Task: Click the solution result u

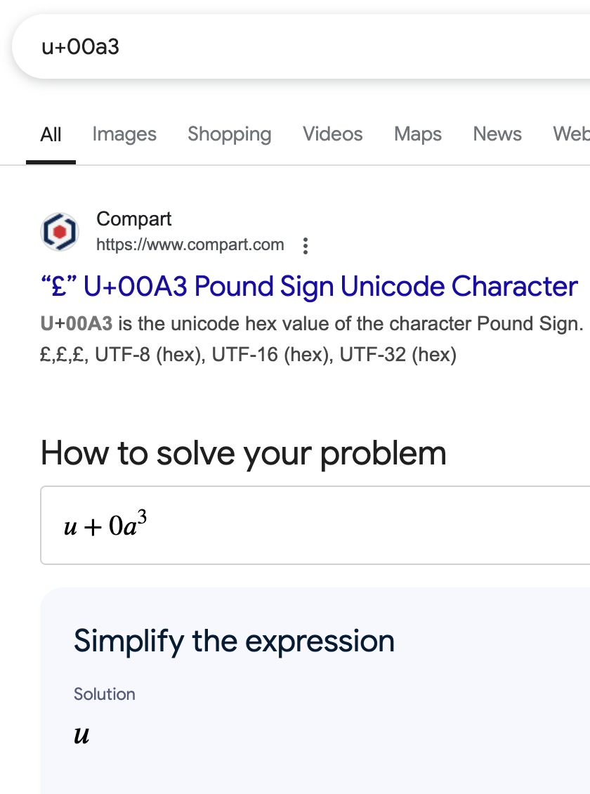Action: 81,735
